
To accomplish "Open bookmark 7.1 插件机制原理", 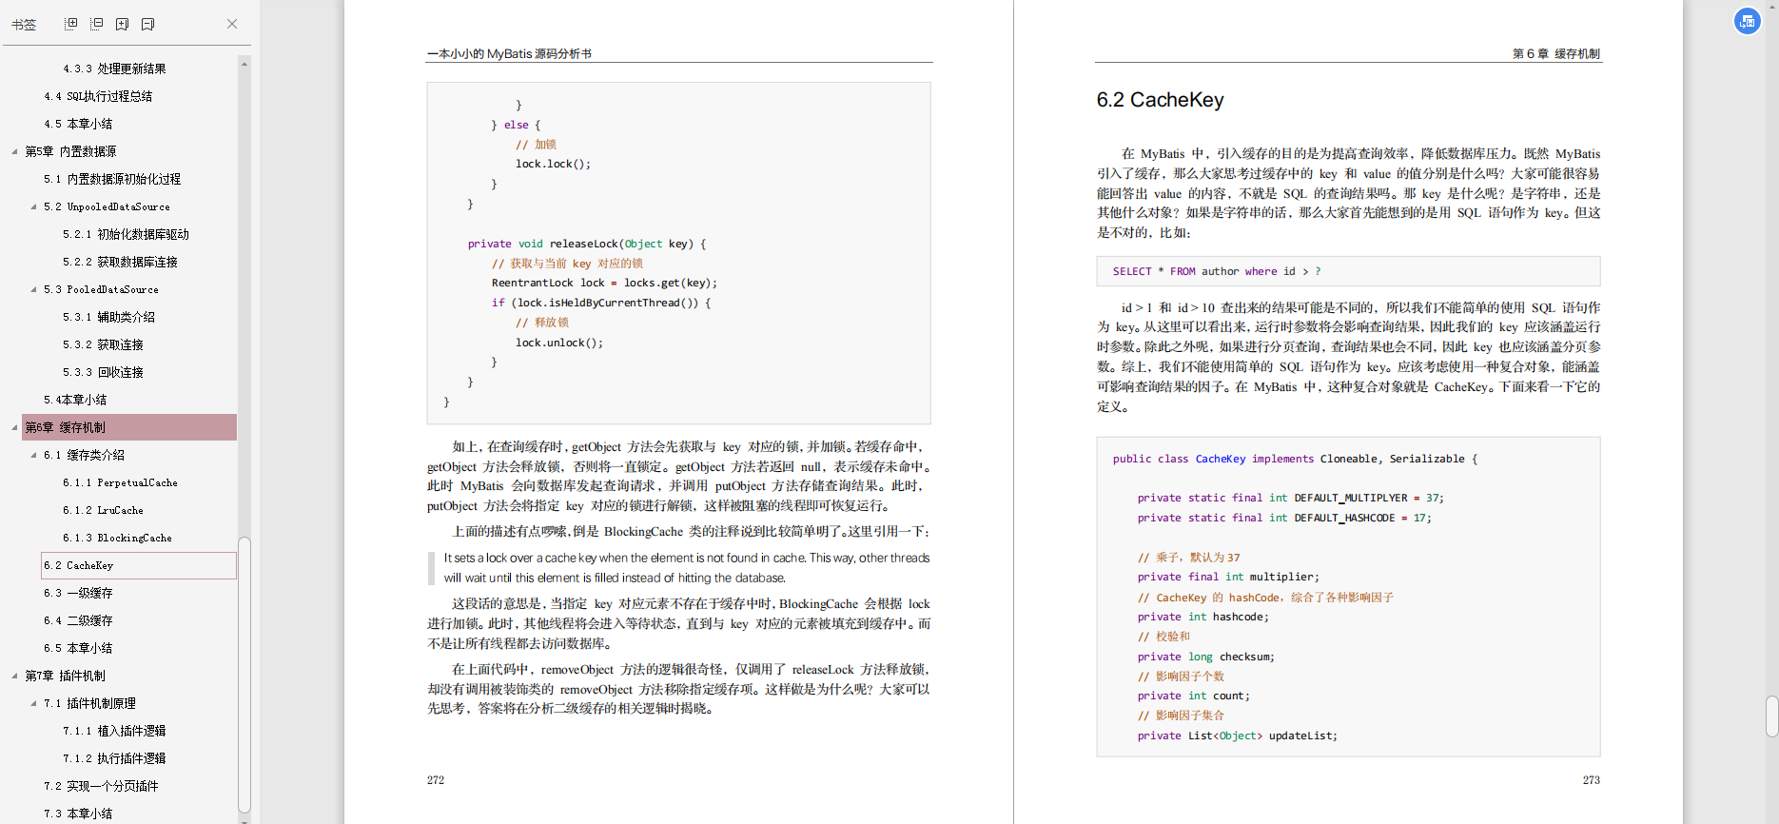I will pos(89,703).
